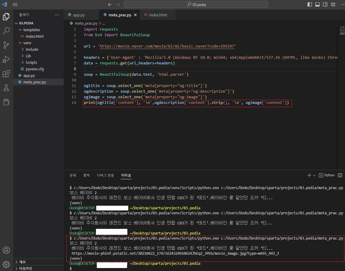Go back with the left arrow

pos(110,4)
